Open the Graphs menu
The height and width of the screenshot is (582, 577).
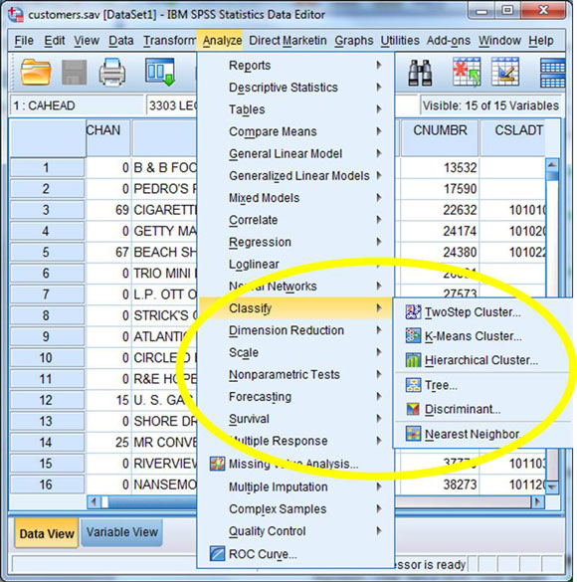tap(353, 41)
